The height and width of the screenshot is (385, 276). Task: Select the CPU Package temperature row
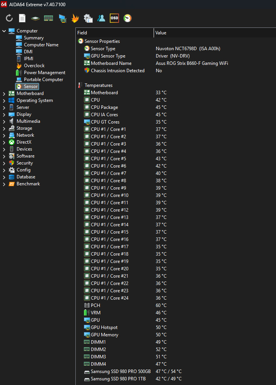176,107
